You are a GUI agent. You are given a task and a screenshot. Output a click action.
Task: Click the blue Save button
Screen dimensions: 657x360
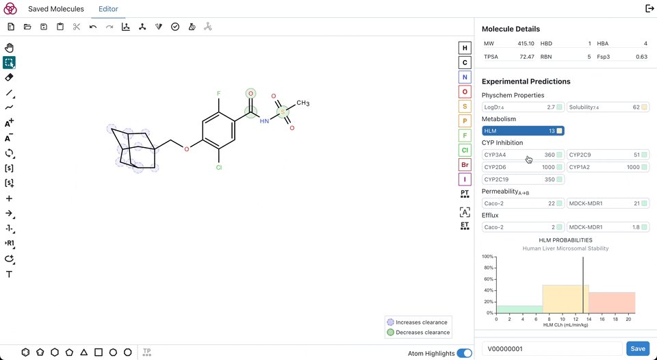(x=638, y=348)
